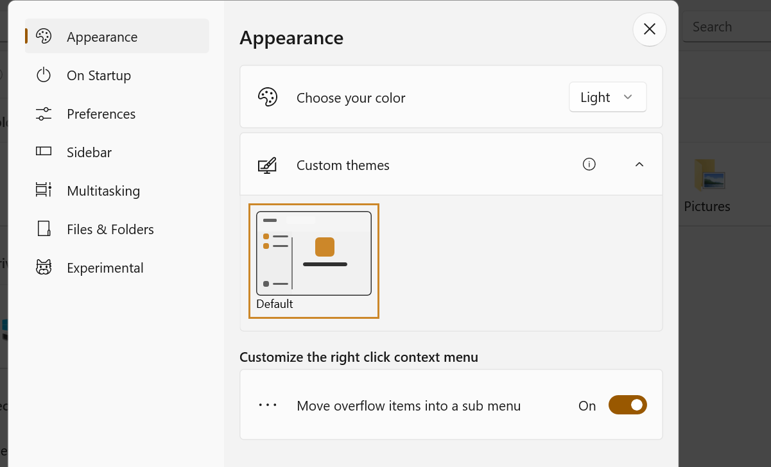Click the Sidebar panel icon
Viewport: 771px width, 467px height.
44,152
